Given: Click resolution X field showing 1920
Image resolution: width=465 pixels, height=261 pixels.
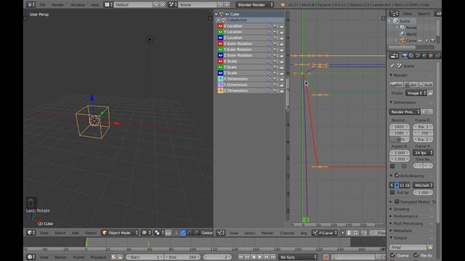Looking at the screenshot, I should click(400, 126).
